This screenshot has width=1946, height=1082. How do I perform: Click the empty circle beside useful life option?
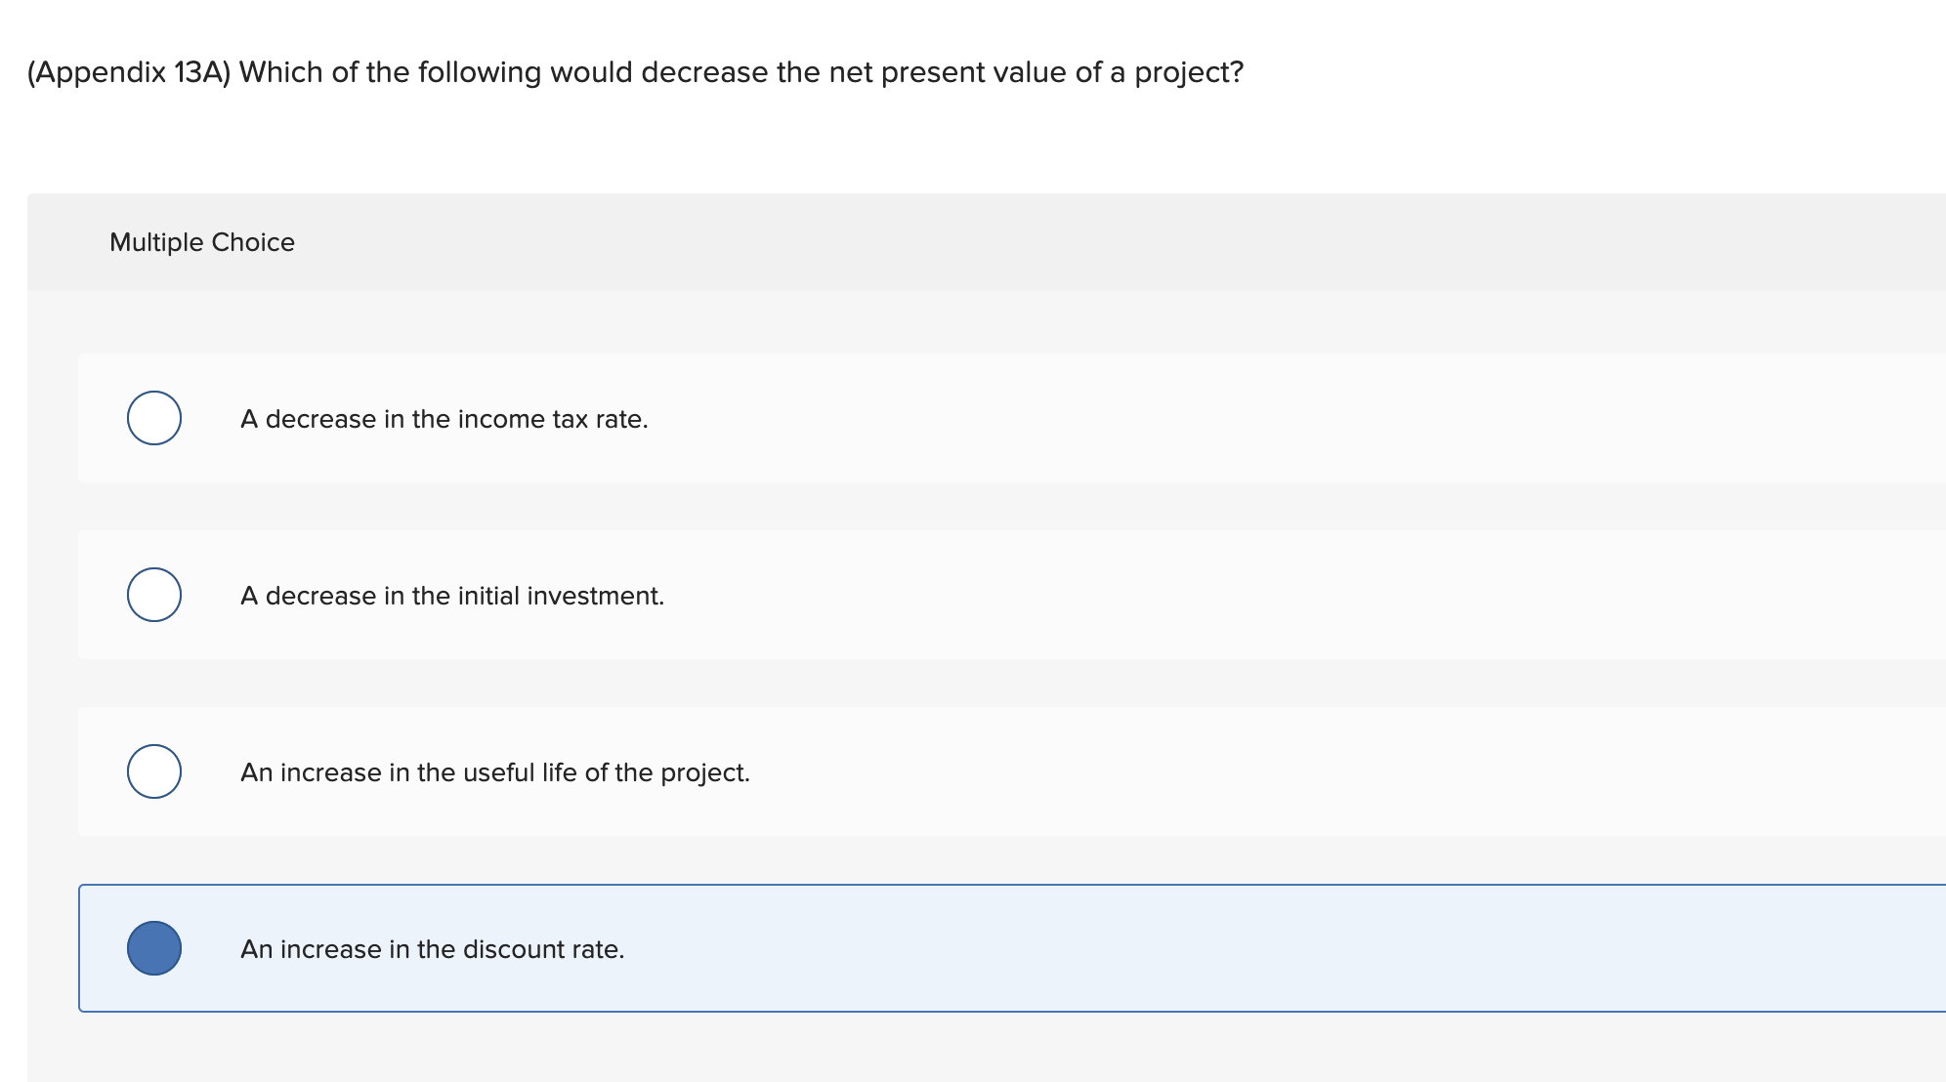tap(153, 771)
